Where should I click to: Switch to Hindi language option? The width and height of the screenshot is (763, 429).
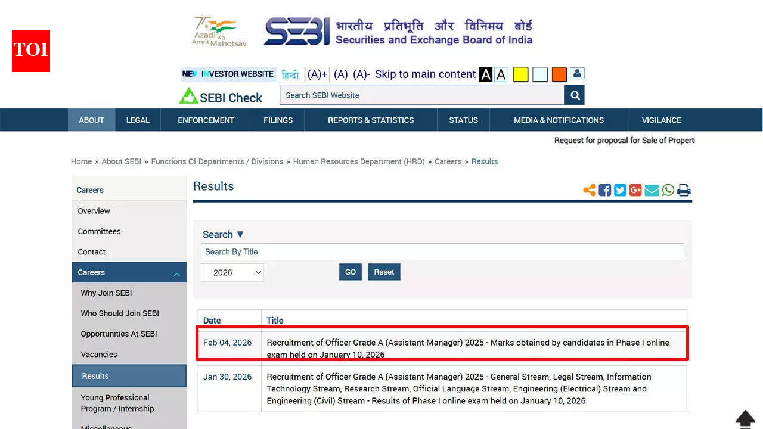[x=290, y=74]
